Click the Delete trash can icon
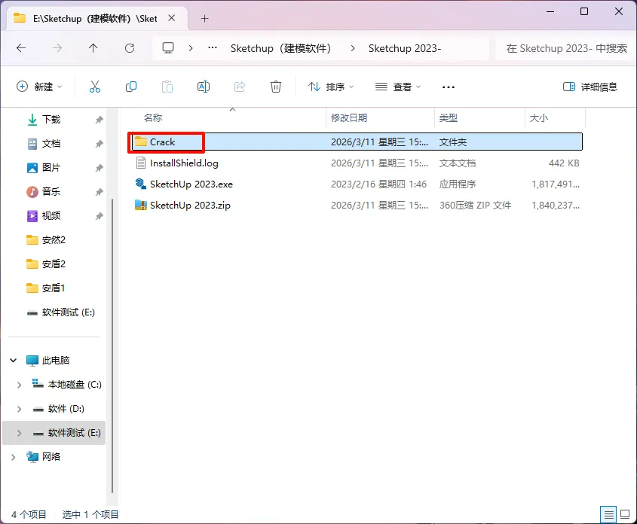The width and height of the screenshot is (637, 524). (276, 87)
